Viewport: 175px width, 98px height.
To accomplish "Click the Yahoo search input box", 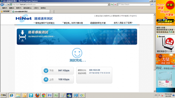I will (x=134, y=4).
